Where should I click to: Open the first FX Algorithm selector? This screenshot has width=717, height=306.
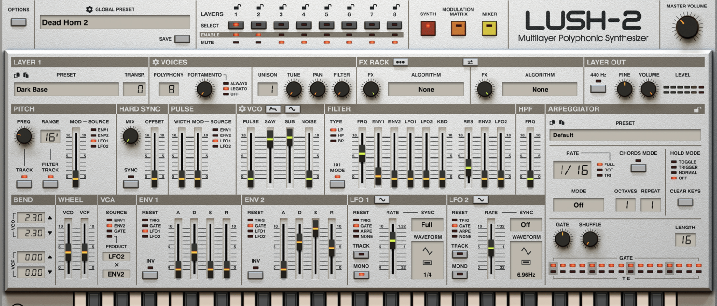(426, 89)
